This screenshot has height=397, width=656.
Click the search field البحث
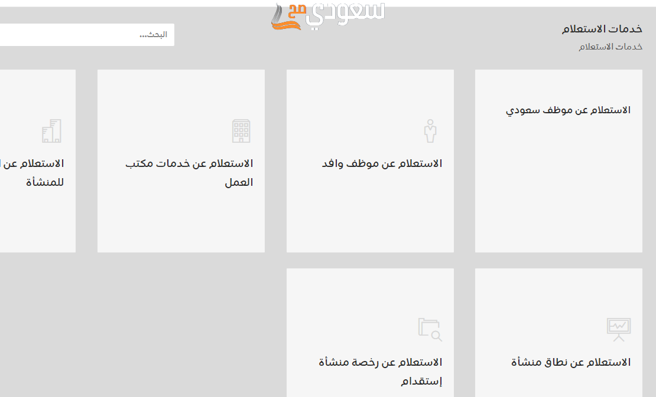(x=87, y=35)
